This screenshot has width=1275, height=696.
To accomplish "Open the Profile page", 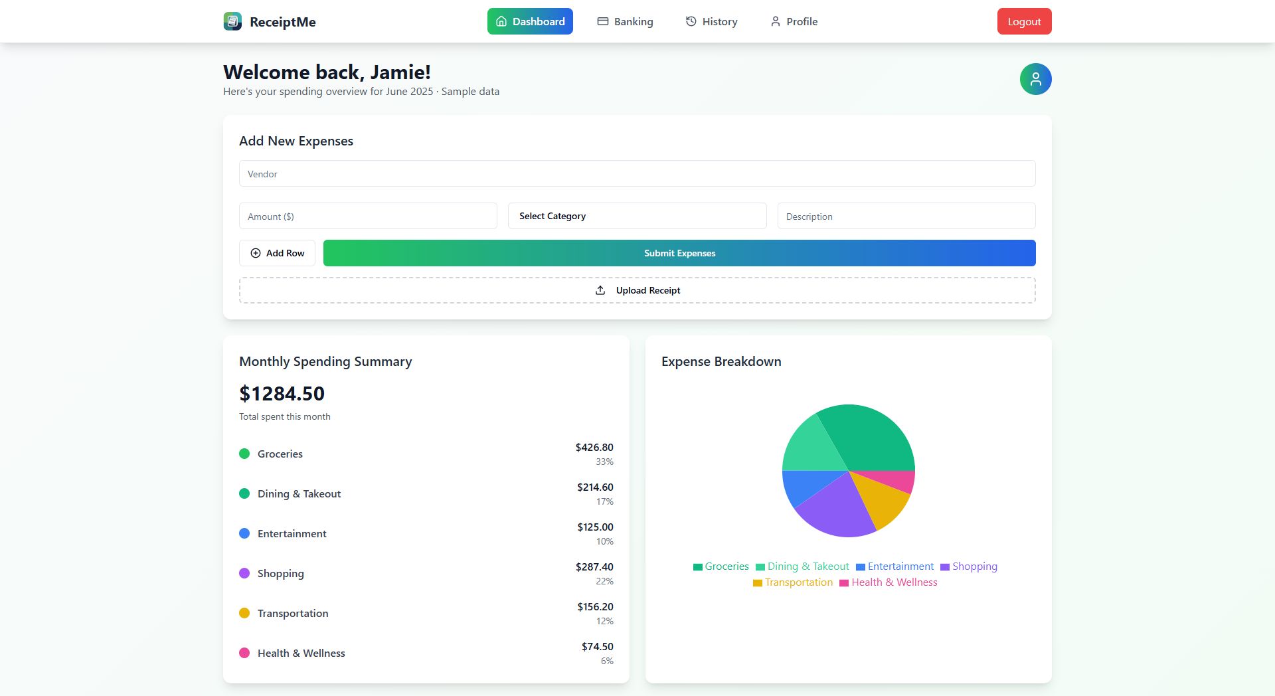I will (794, 21).
